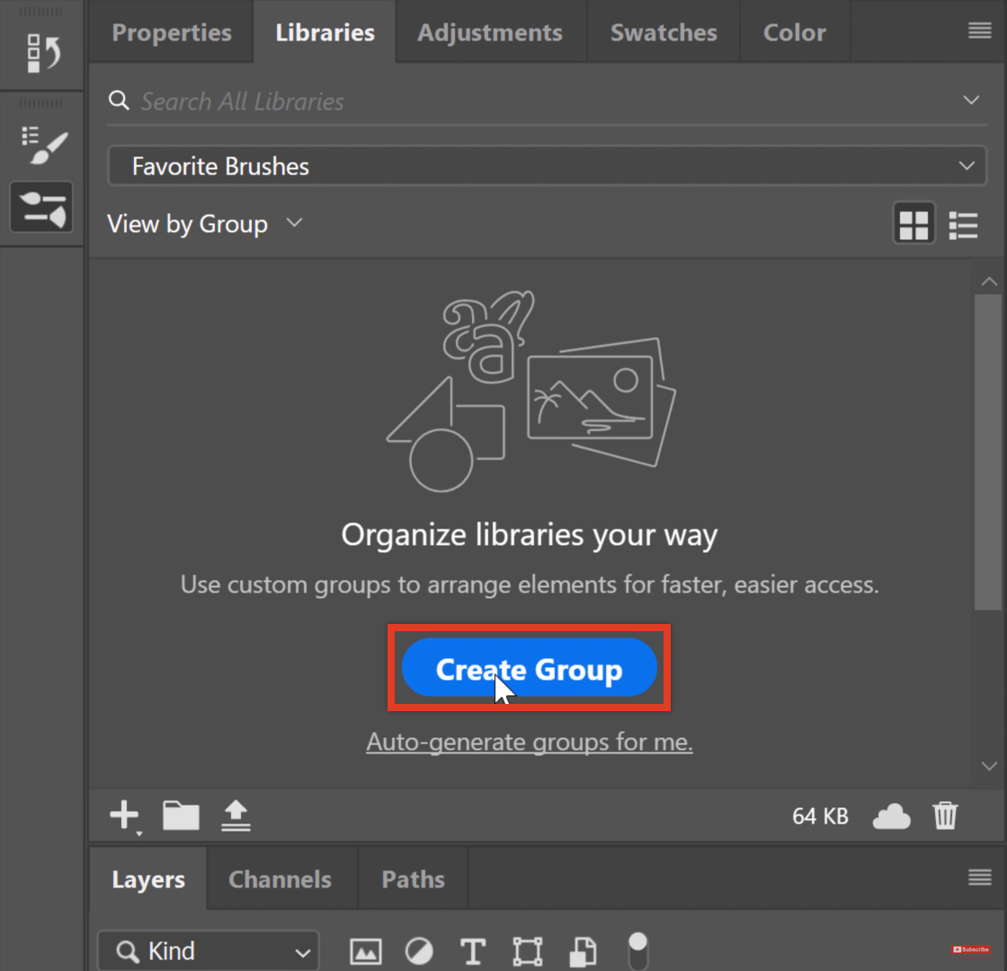This screenshot has width=1007, height=971.
Task: Click the add elements plus icon
Action: pos(123,815)
